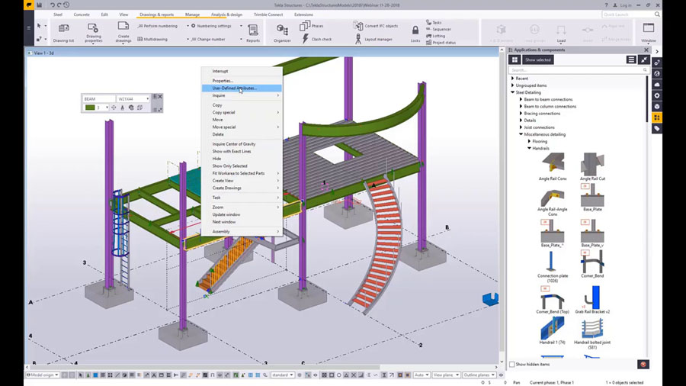686x386 pixels.
Task: Pick the Handrail 1 (74) component
Action: 553,330
